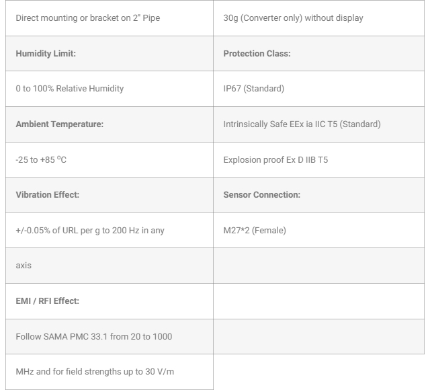Select the 'Sensor Connection:' heading
Screen dimensions: 430x390
262,195
